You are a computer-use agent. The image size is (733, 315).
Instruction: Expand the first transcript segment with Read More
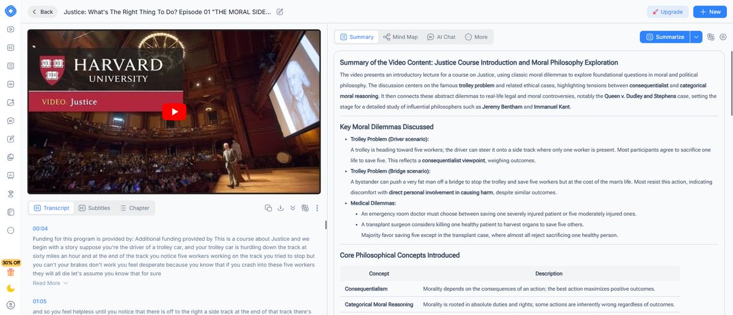[x=50, y=283]
